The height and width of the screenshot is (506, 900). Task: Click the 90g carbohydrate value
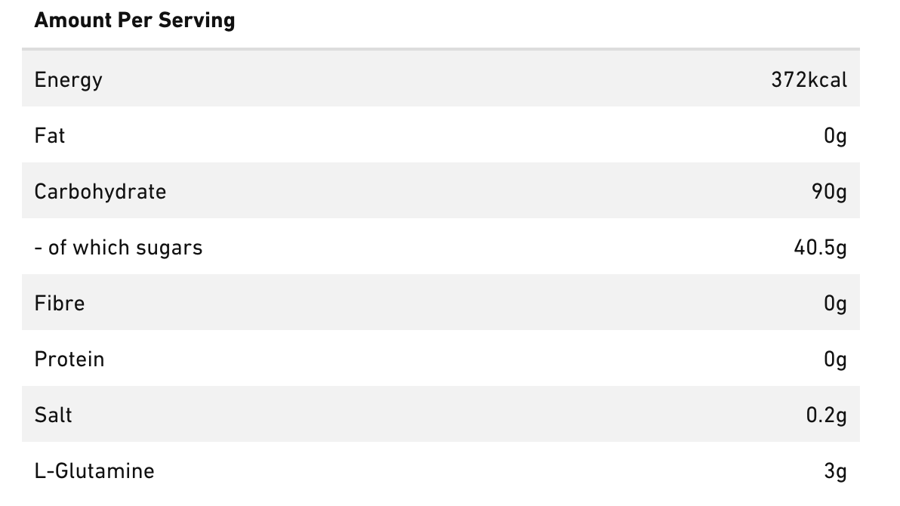click(x=829, y=192)
